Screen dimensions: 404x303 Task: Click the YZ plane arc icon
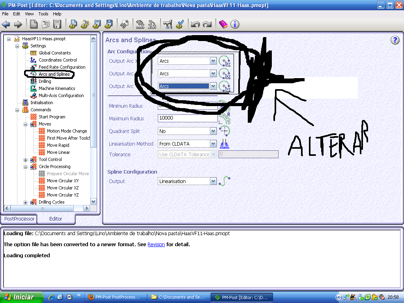point(224,86)
